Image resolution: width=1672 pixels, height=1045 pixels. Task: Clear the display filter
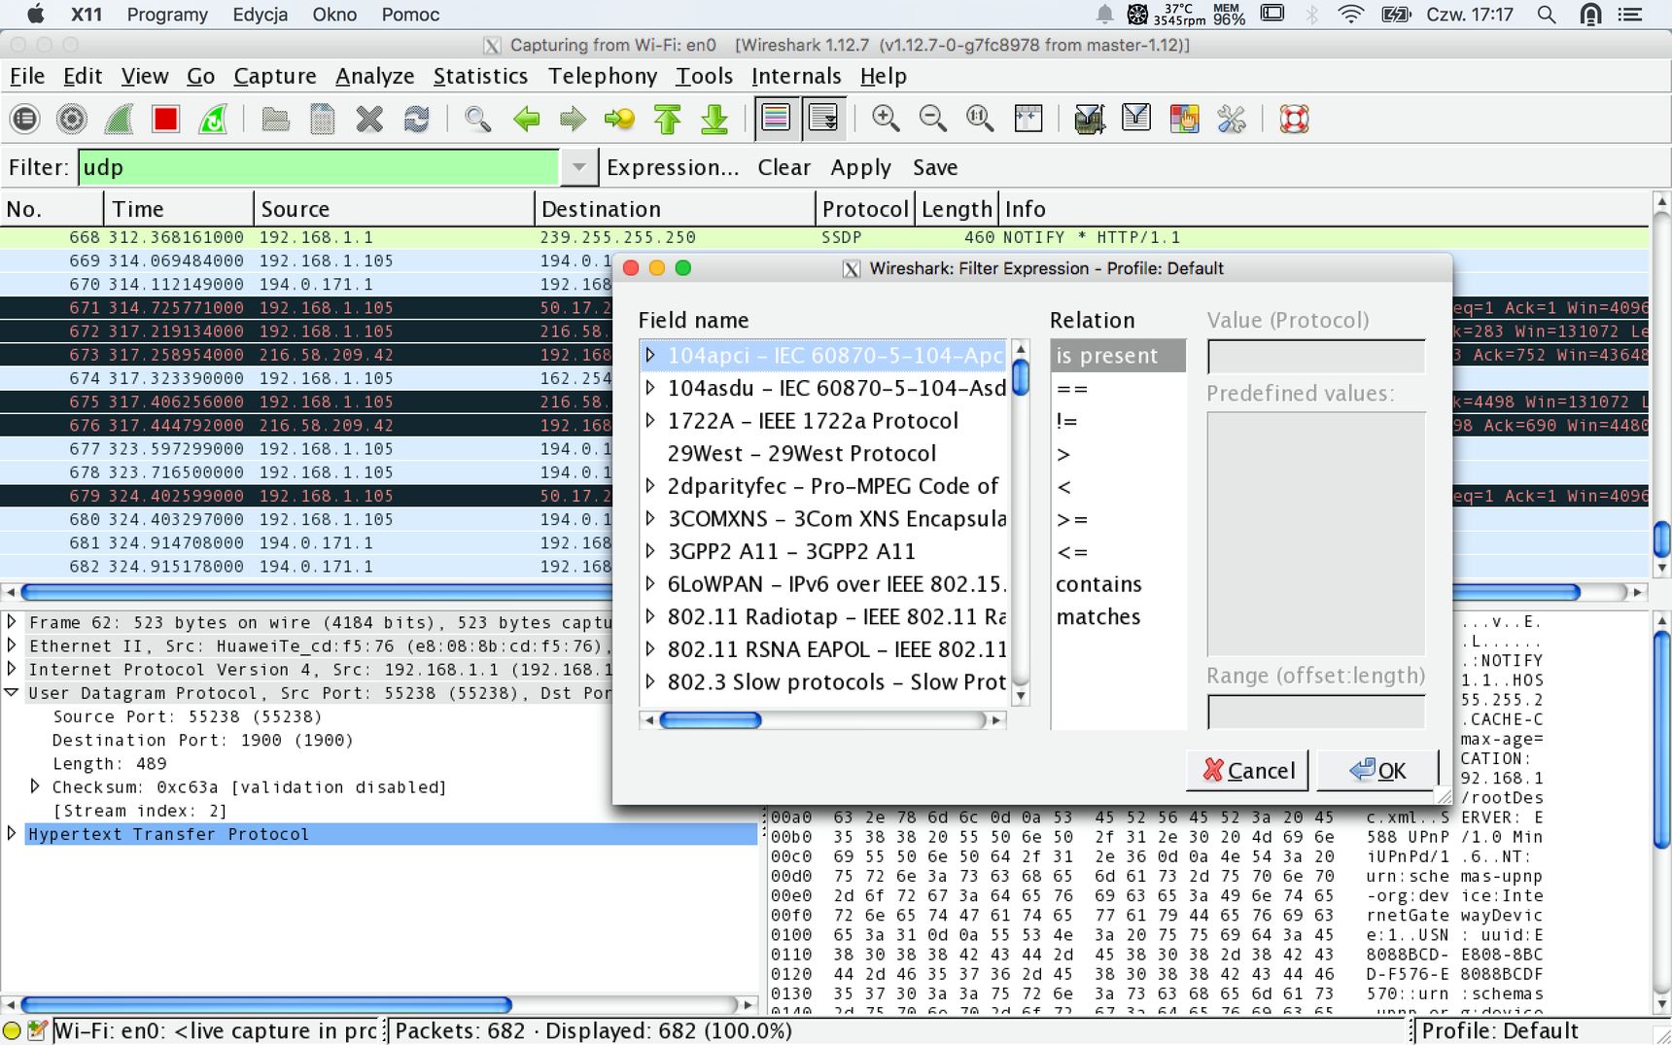point(784,167)
